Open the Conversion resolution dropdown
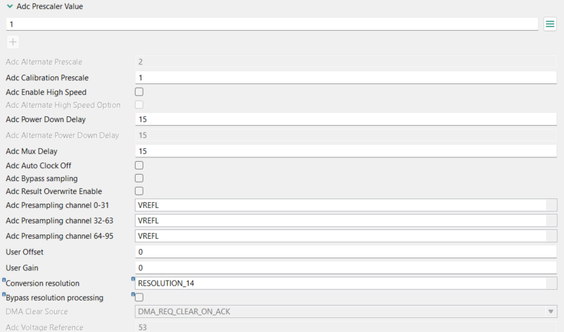 tap(551, 283)
